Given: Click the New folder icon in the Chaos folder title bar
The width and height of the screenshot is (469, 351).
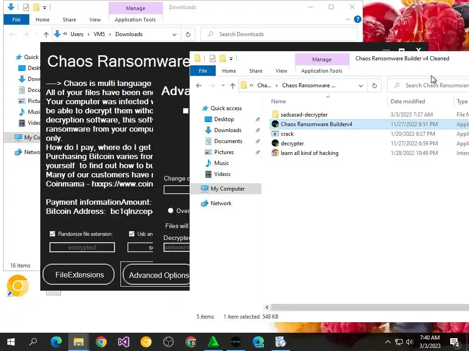Looking at the screenshot, I should [x=223, y=58].
